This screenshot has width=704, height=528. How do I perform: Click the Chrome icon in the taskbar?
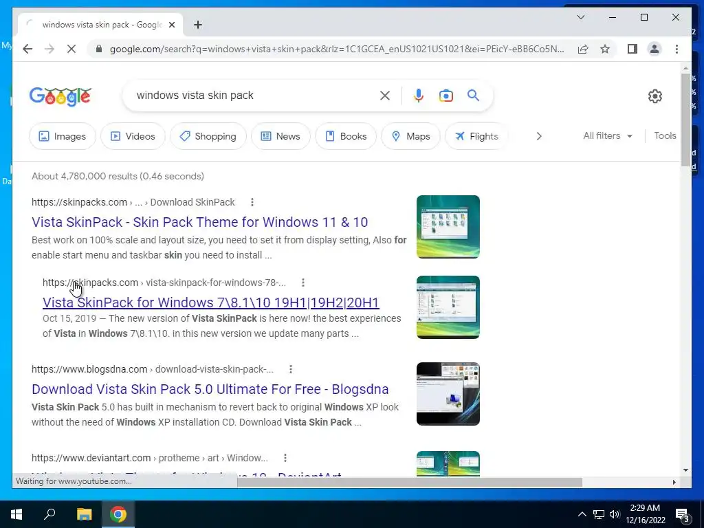[118, 514]
